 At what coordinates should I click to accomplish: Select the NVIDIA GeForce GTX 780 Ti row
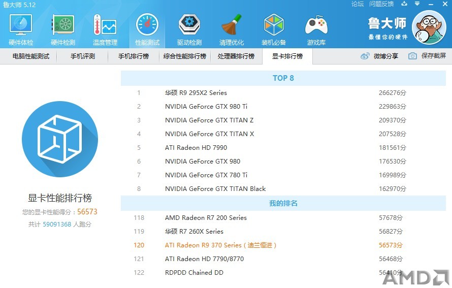pyautogui.click(x=283, y=175)
